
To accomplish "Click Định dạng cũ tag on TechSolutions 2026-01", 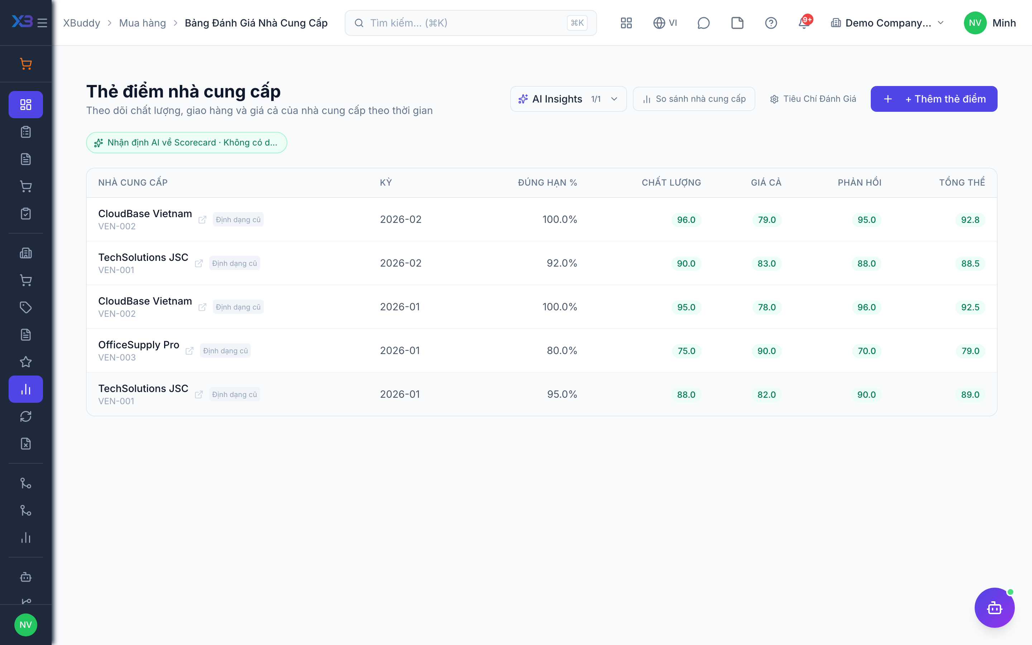I will (235, 395).
